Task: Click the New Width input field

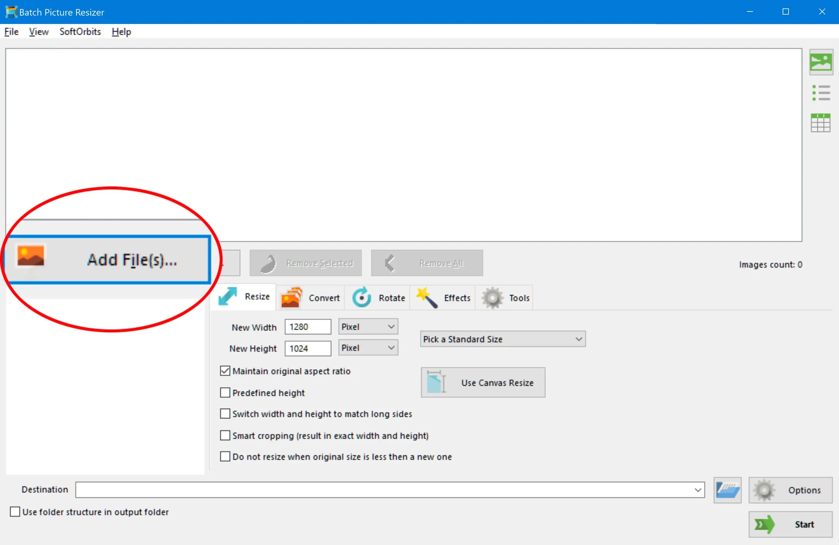Action: point(308,327)
